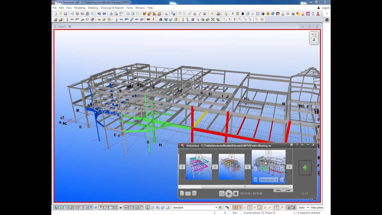The image size is (382, 215).
Task: Play the virtual tour
Action: (x=229, y=194)
